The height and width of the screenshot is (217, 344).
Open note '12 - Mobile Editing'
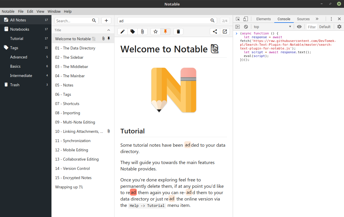tap(83, 150)
